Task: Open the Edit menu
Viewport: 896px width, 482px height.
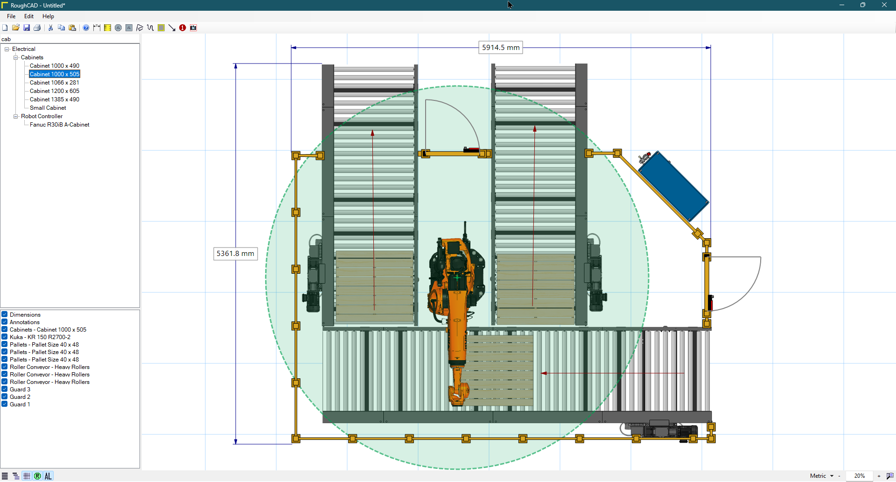Action: click(29, 16)
